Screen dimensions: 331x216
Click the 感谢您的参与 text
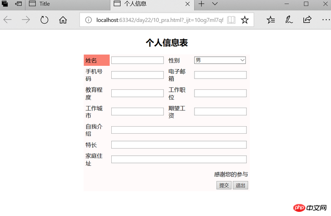pyautogui.click(x=231, y=174)
